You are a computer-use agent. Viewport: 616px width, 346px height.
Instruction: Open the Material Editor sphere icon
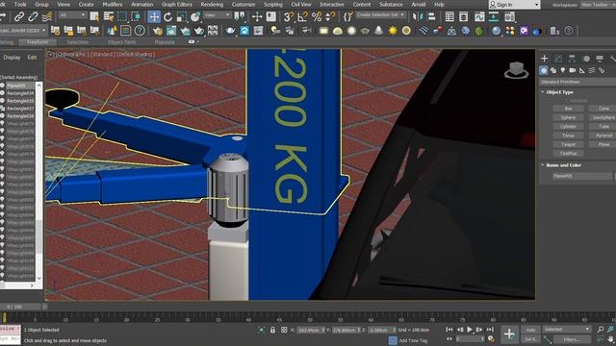coord(497,31)
